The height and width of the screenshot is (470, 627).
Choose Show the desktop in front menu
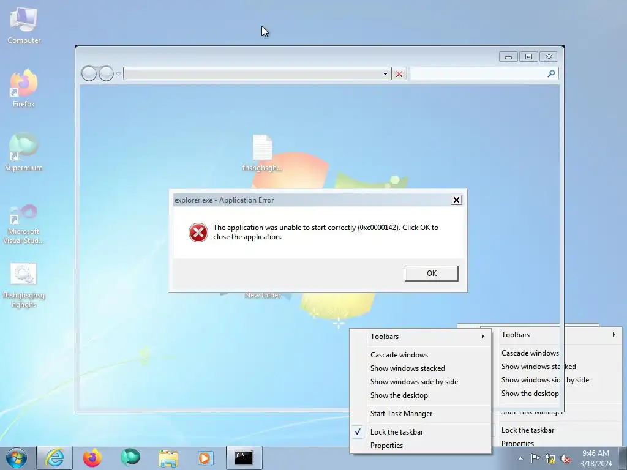[421, 395]
